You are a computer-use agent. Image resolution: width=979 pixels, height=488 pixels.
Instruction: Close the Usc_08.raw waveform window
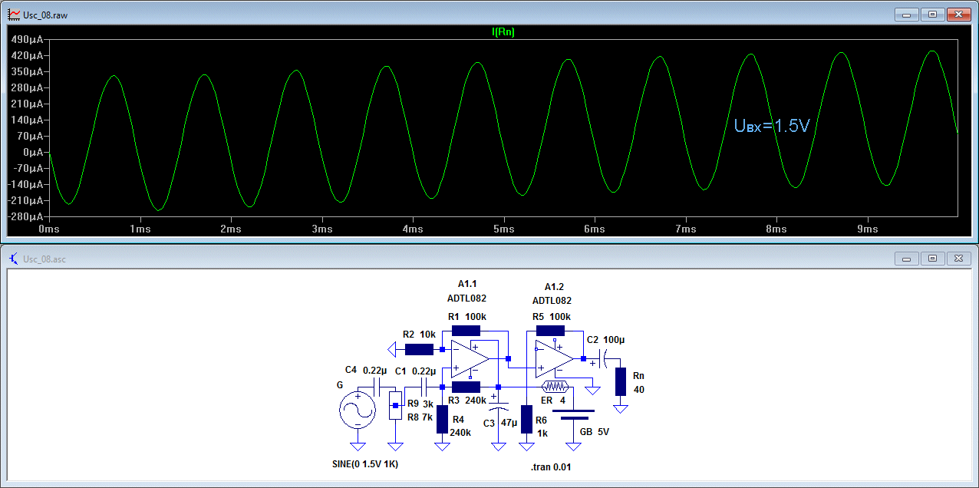(x=958, y=15)
